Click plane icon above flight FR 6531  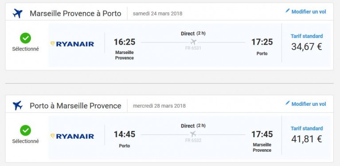coord(193,42)
